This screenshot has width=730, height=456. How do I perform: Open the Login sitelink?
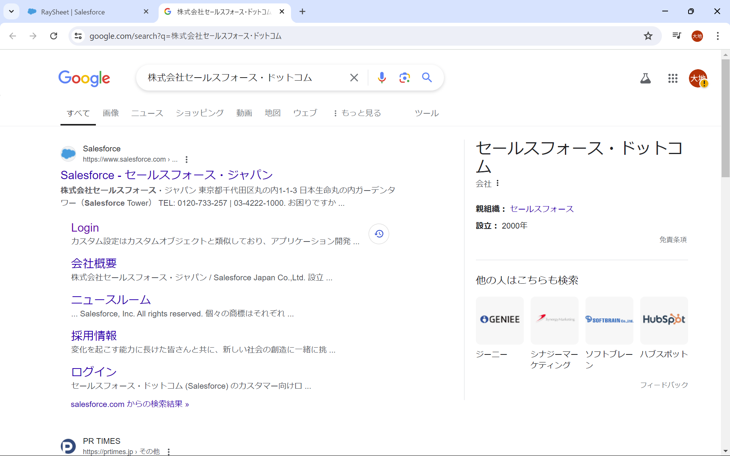pos(85,227)
